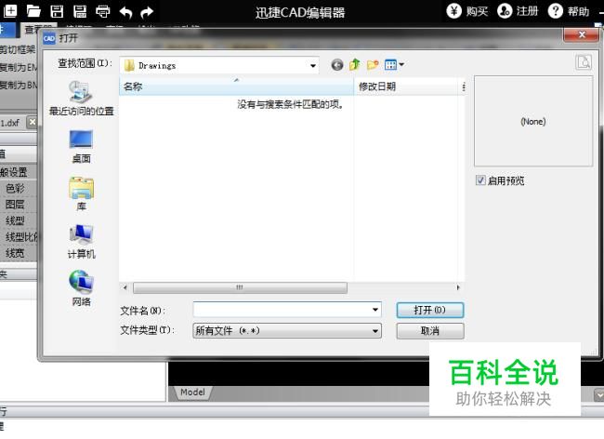Expand the 查找范围 Drawings dropdown
604x439 pixels.
point(313,65)
